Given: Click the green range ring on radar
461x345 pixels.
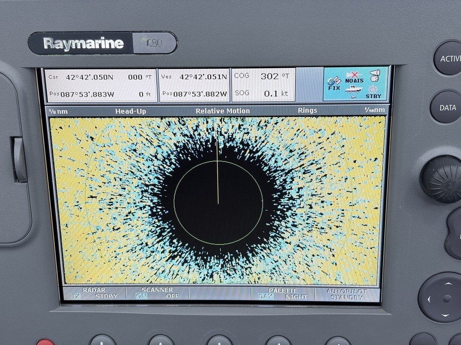Looking at the screenshot, I should [218, 202].
